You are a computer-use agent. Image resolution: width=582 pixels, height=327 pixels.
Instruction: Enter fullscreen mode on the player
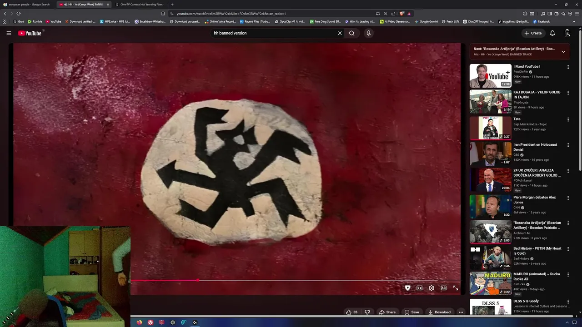(456, 288)
